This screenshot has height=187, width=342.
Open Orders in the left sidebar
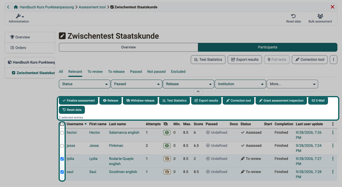click(x=30, y=48)
